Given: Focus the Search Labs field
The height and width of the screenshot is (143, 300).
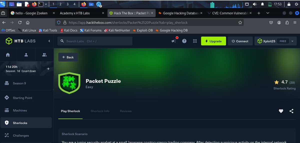Looking at the screenshot, I should 95,41.
